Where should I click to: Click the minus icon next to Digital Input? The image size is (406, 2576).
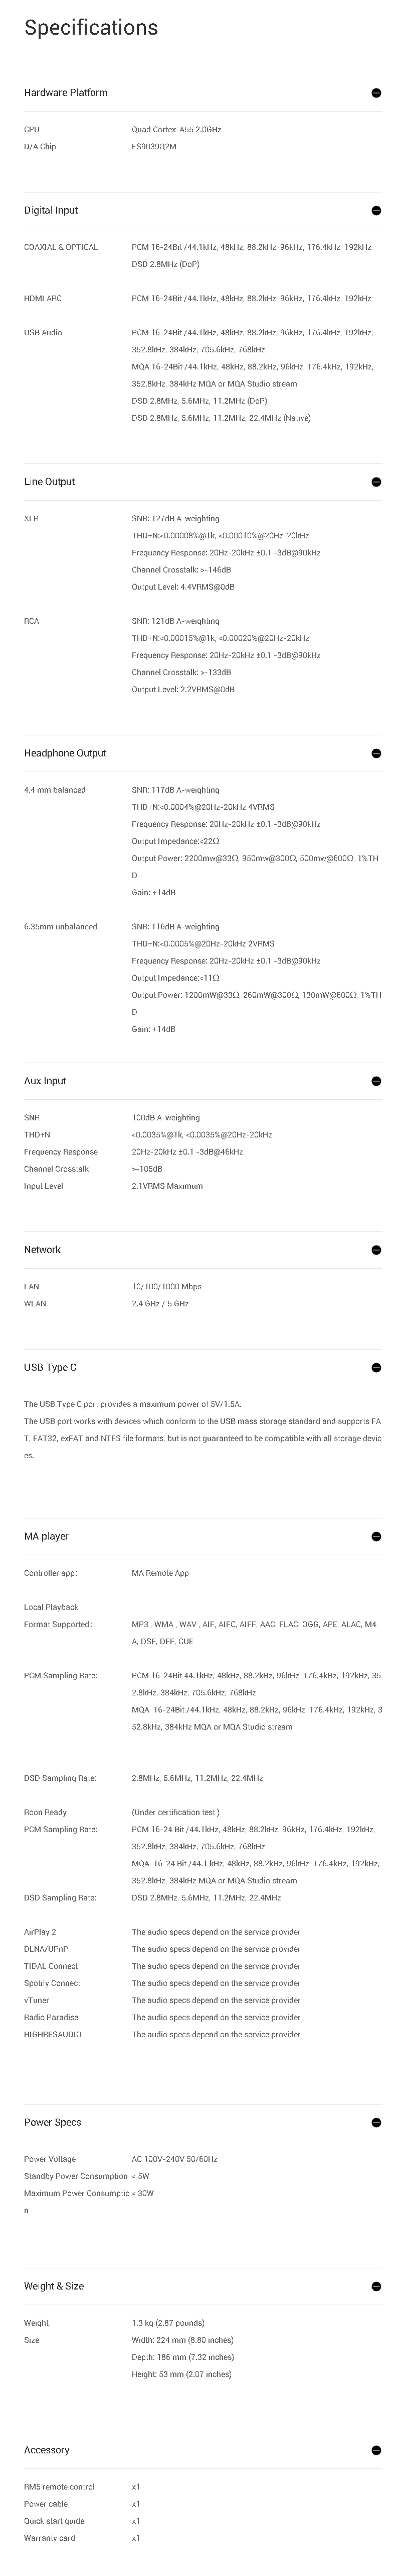(376, 211)
